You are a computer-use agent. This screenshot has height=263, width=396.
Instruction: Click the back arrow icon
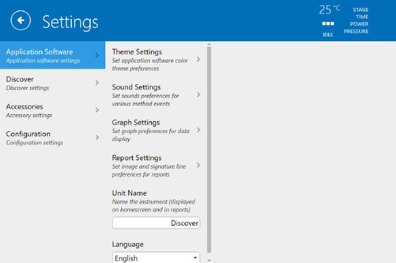tap(21, 21)
